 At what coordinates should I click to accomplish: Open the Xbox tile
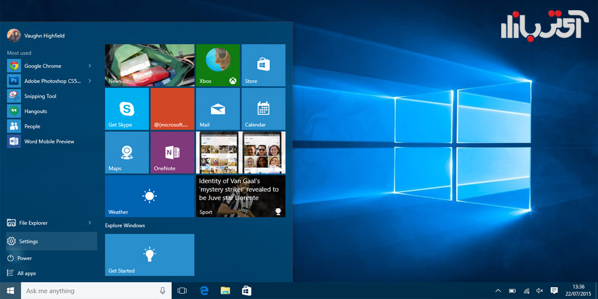pos(218,65)
